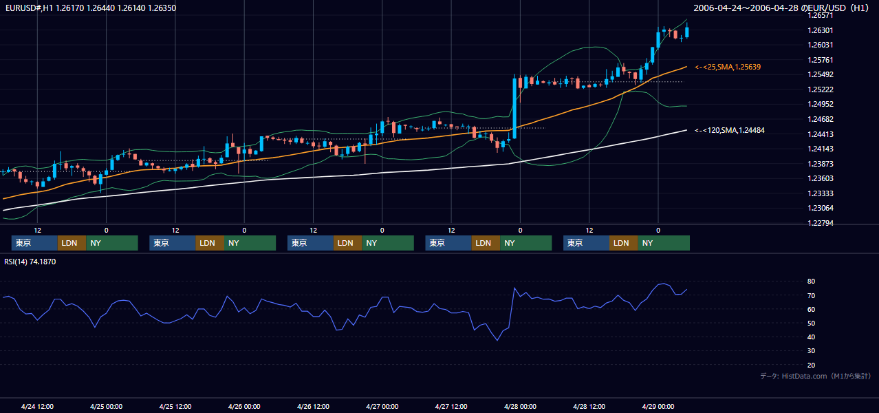
Task: Click the first LDN session block
Action: (72, 243)
